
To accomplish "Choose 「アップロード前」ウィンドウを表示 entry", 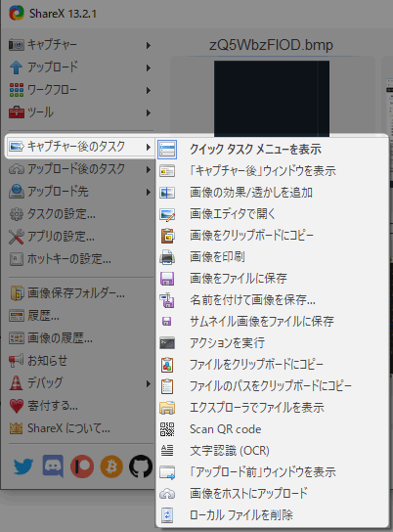I will pos(272,472).
